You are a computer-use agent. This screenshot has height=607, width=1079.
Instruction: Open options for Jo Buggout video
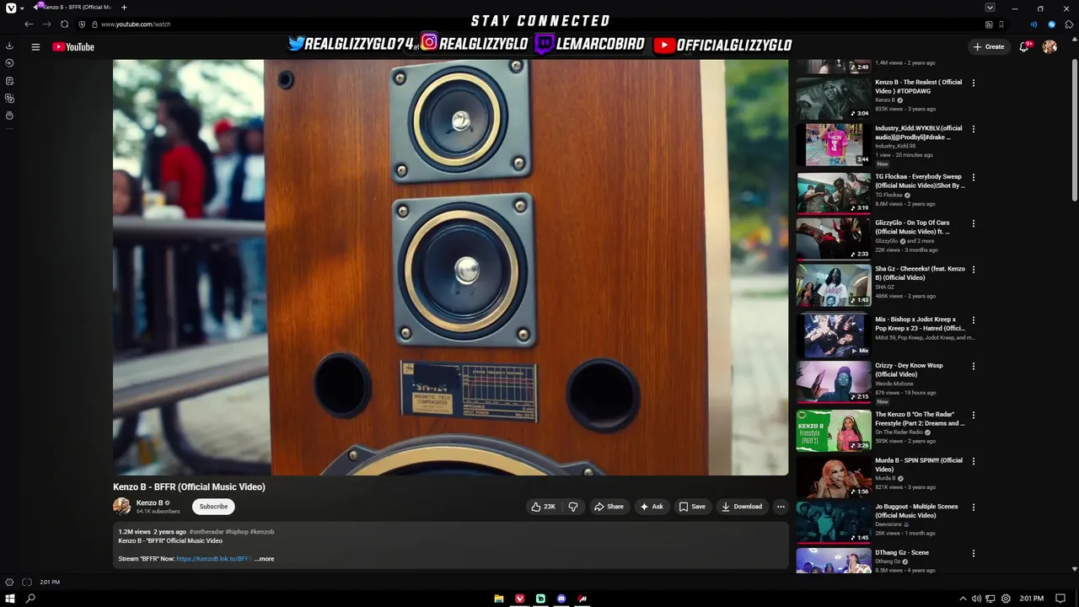(x=974, y=508)
